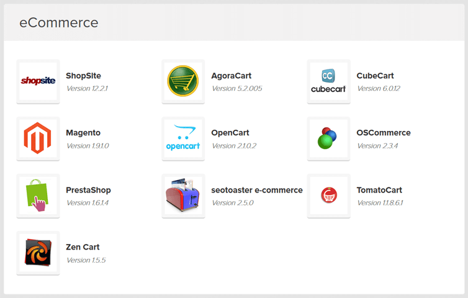Click the AgoraCart title link
This screenshot has width=468, height=298.
232,76
